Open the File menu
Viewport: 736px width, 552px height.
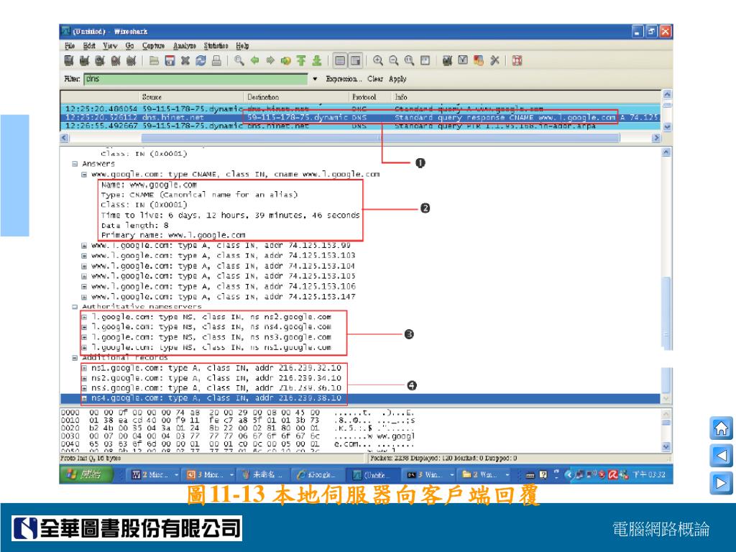[x=70, y=45]
